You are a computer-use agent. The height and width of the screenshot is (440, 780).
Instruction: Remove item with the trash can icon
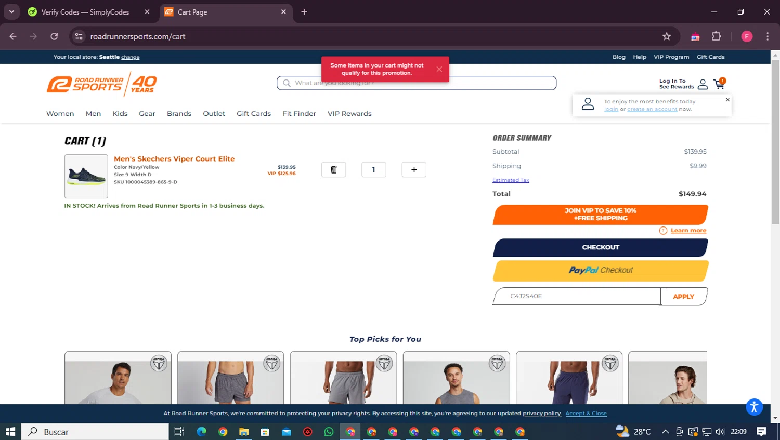(334, 169)
